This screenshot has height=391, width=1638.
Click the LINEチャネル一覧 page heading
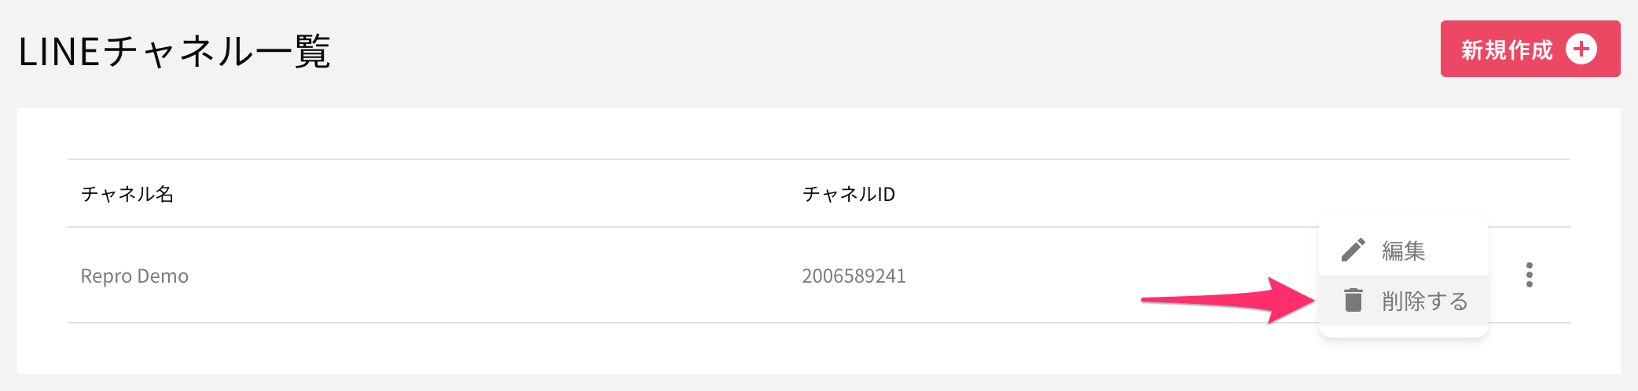coord(174,53)
